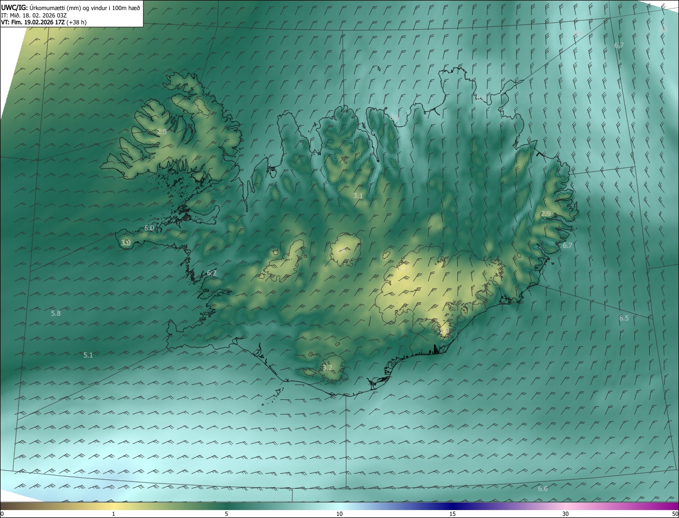Viewport: 679px width, 518px height.
Task: Click the 5.8 value label over the ocean
Action: (56, 313)
